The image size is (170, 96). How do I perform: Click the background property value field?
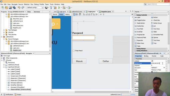(158, 63)
